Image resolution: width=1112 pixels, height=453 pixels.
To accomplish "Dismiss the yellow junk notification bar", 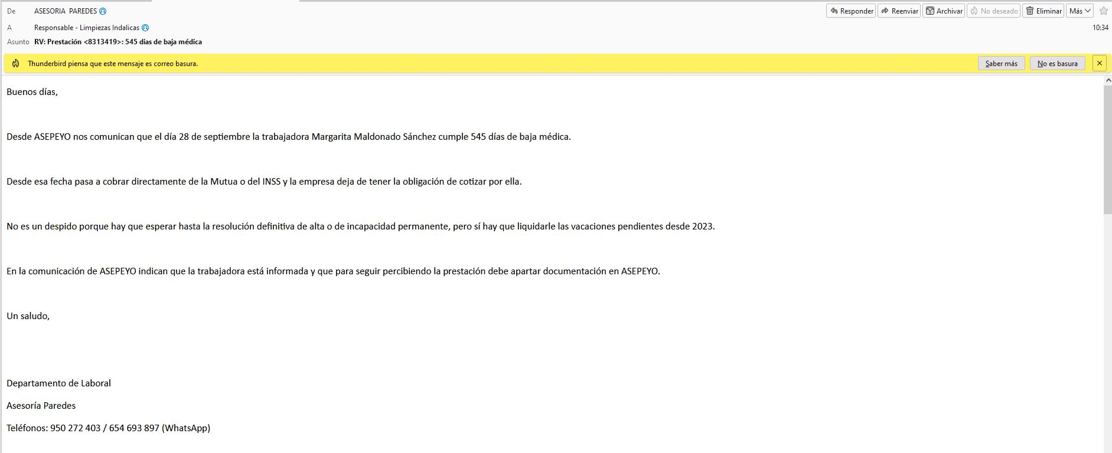I will [x=1099, y=63].
